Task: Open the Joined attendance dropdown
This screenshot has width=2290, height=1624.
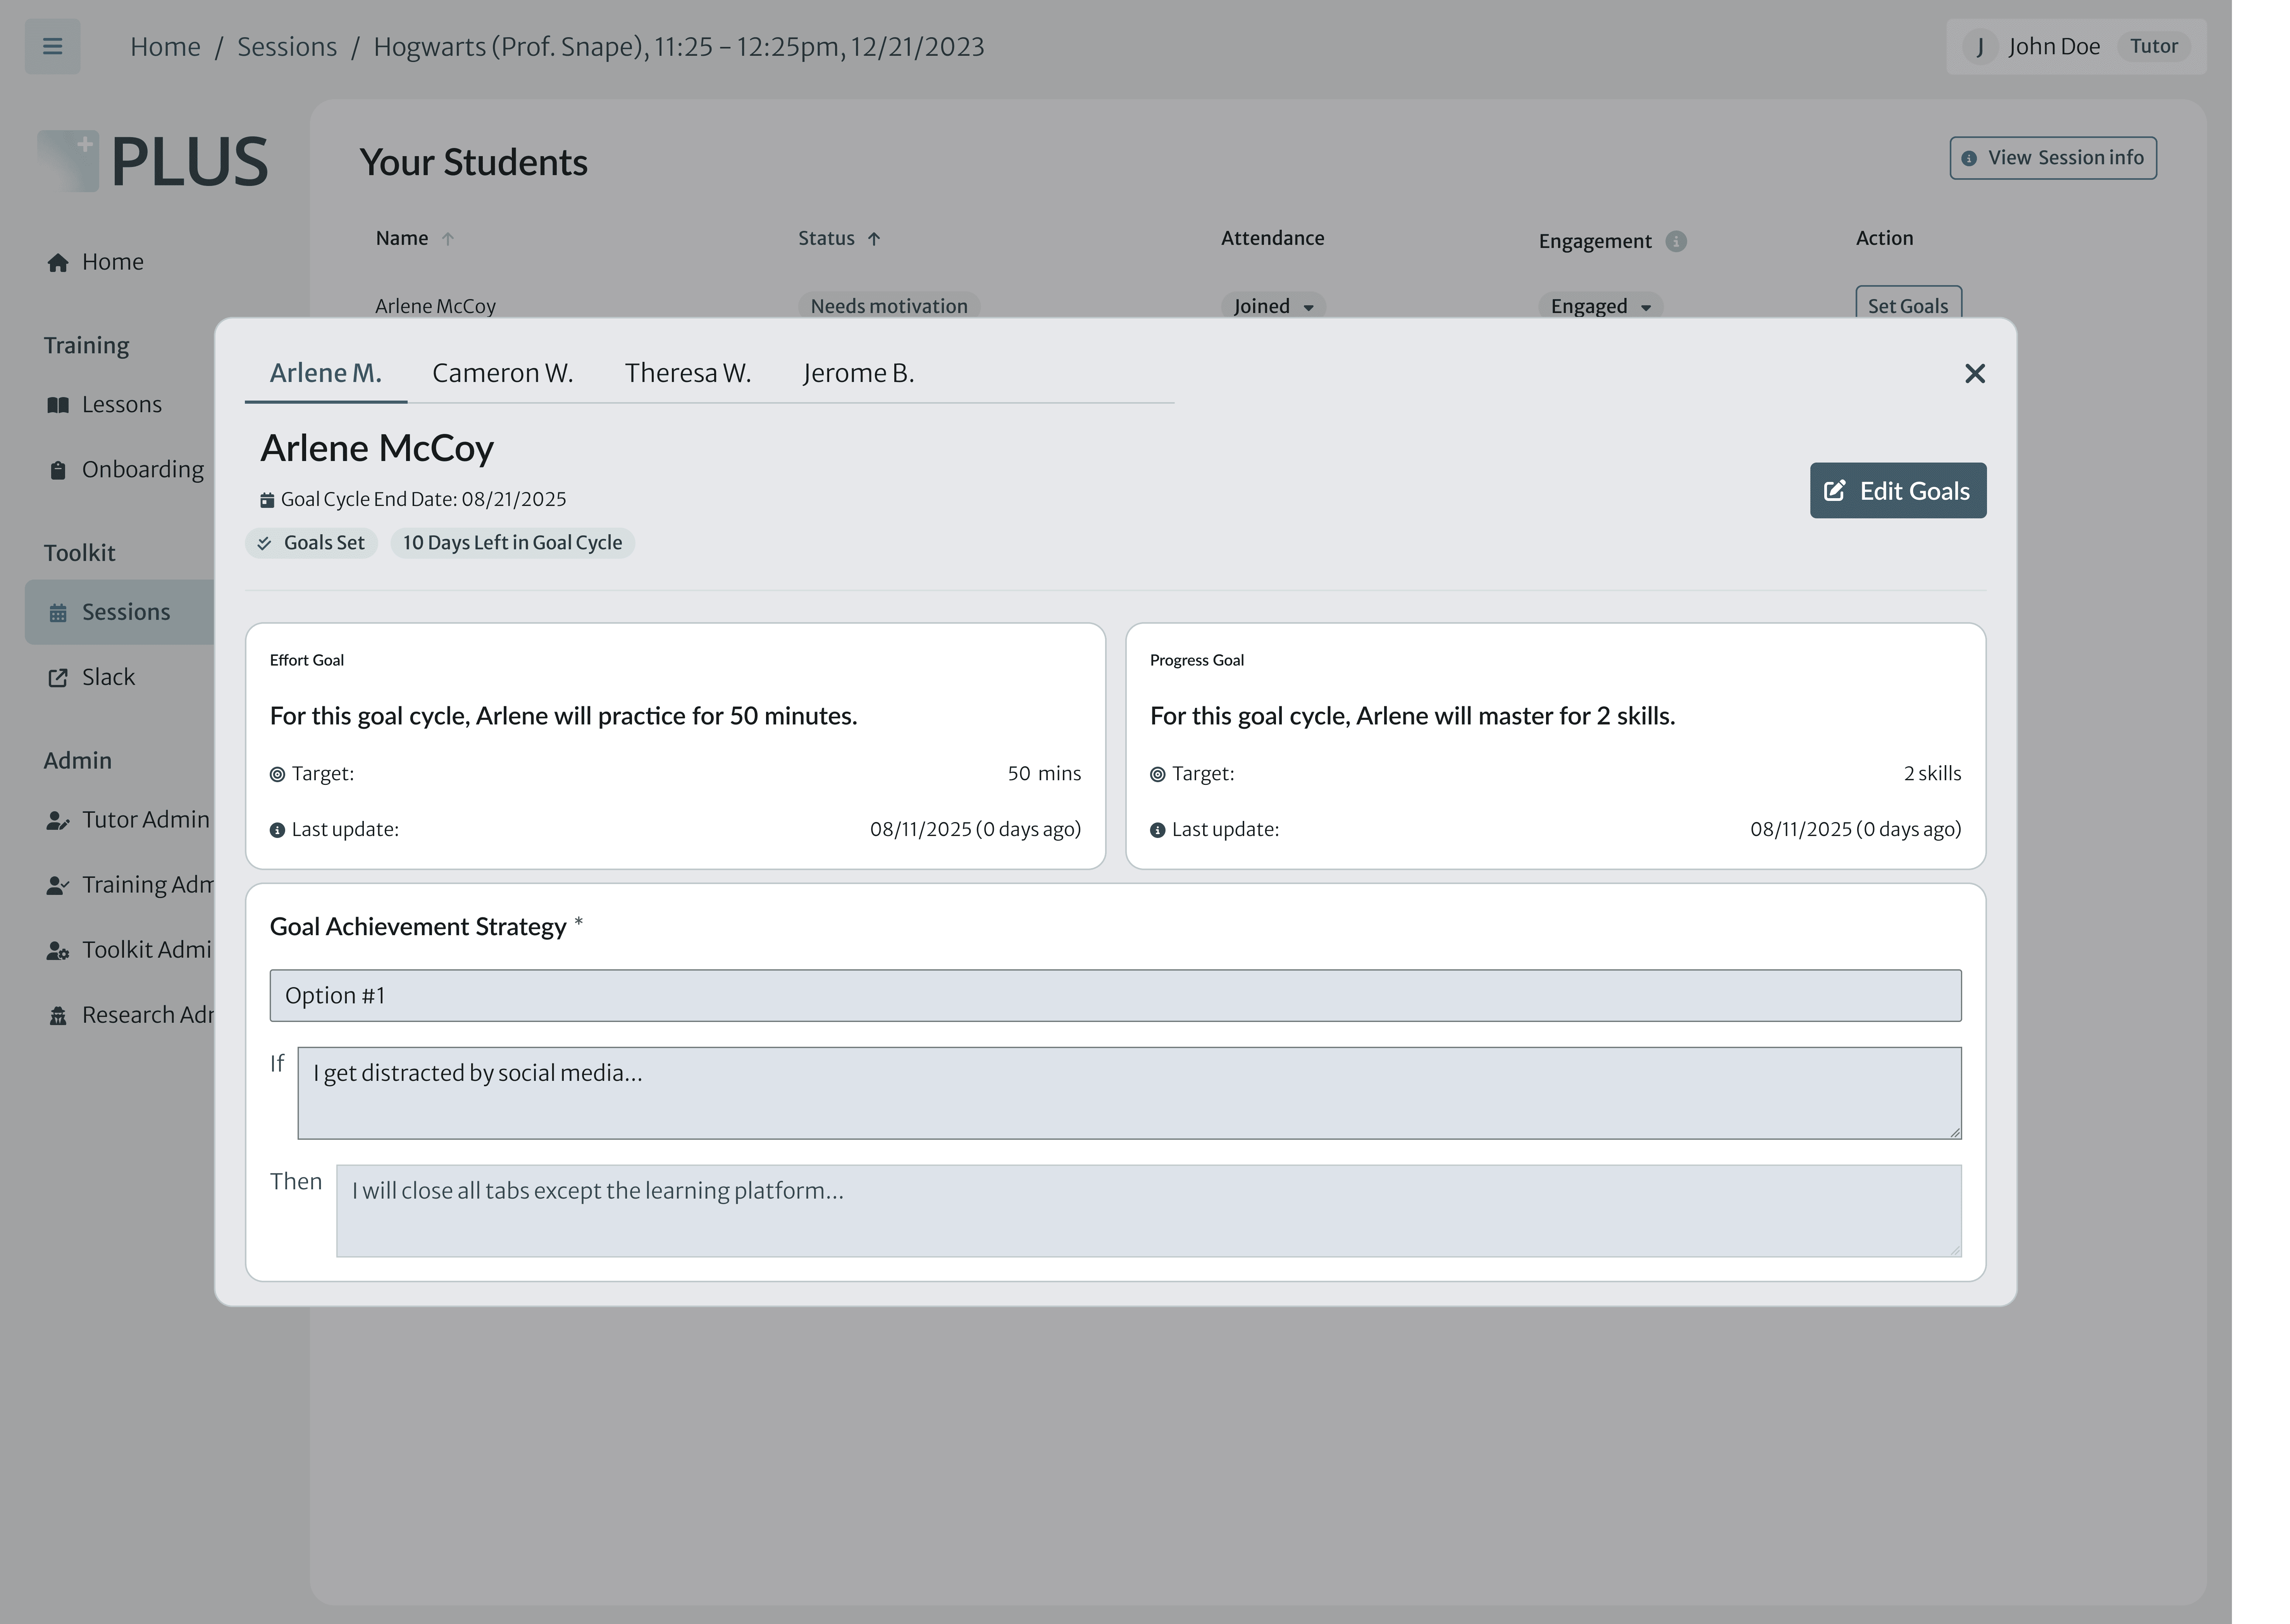Action: (x=1273, y=306)
